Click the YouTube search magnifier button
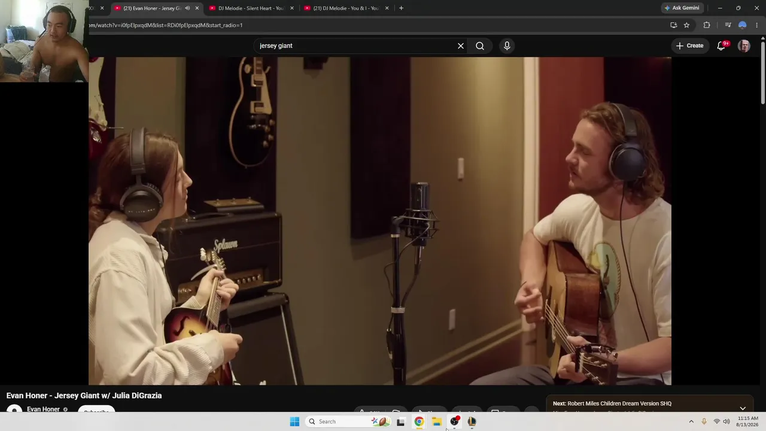 480,45
